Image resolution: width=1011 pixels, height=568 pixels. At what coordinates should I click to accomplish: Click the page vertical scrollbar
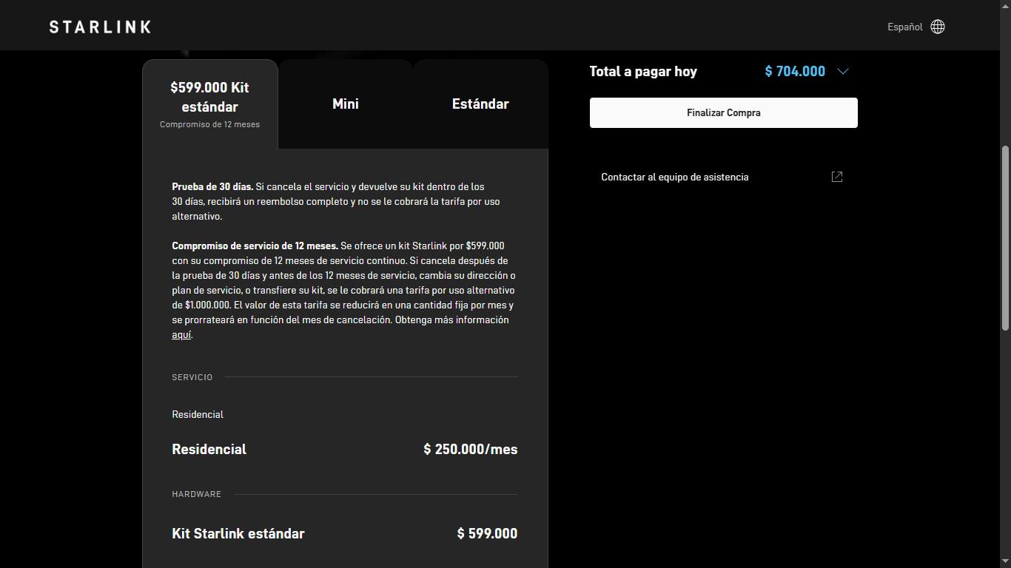1005,237
